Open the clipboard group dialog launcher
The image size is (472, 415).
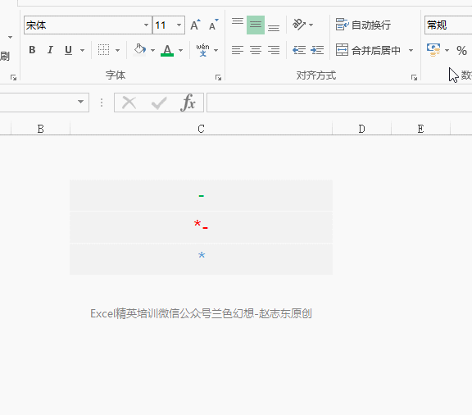[13, 78]
